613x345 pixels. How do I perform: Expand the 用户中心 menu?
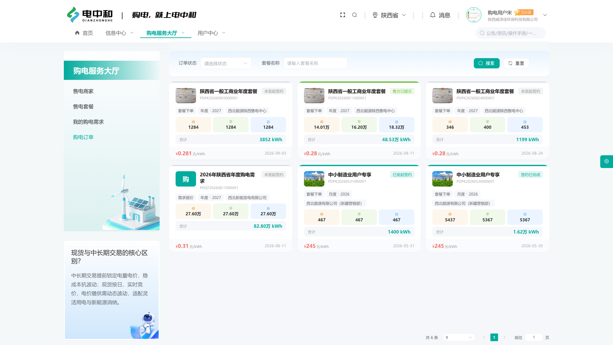pos(211,33)
